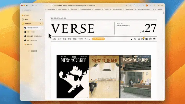Open the translate page icon
The height and width of the screenshot is (104, 185).
(x=126, y=5)
